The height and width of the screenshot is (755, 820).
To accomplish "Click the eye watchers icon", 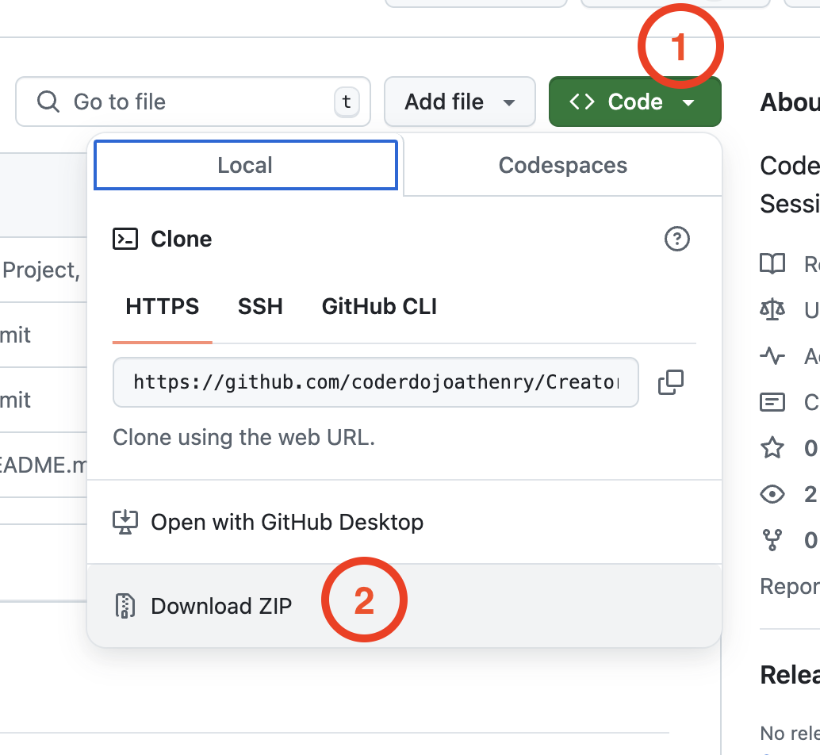I will click(772, 494).
